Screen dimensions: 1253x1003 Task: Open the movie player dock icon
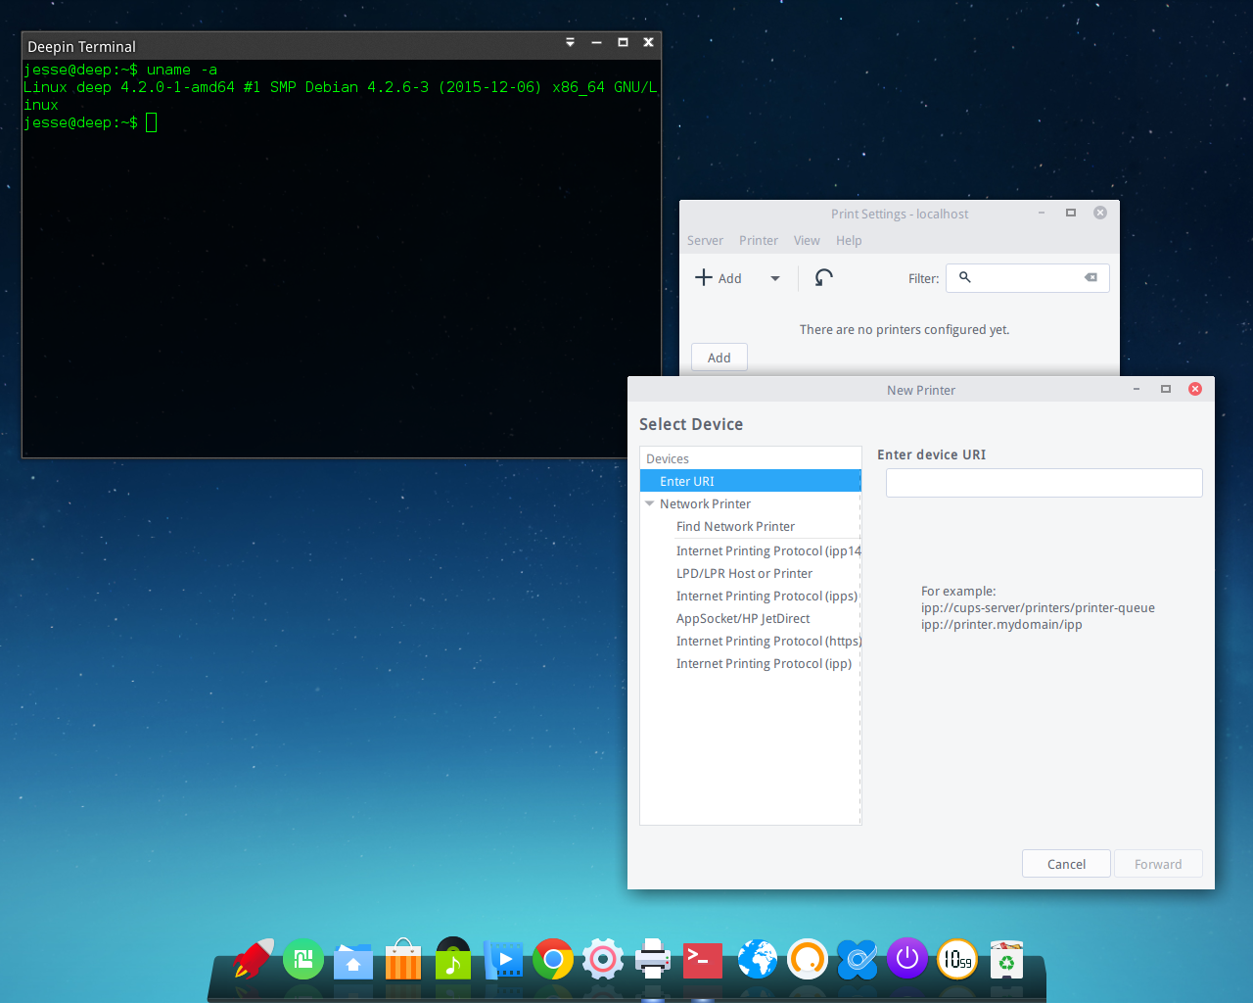tap(503, 960)
